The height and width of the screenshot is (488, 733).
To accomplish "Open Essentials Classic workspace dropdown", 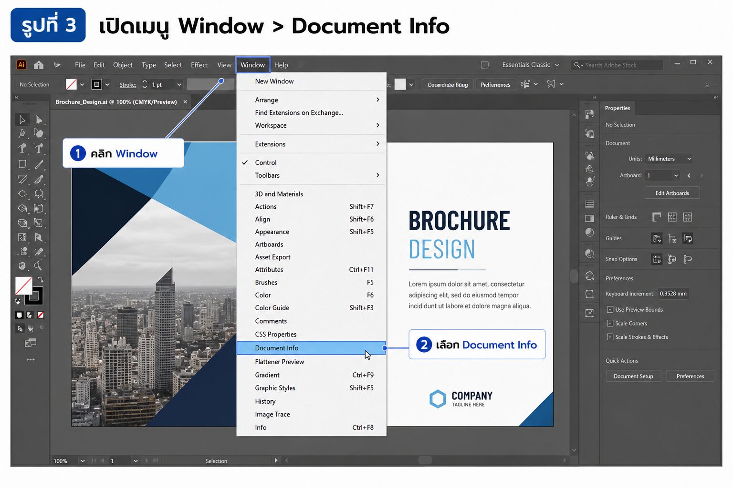I will pos(530,65).
